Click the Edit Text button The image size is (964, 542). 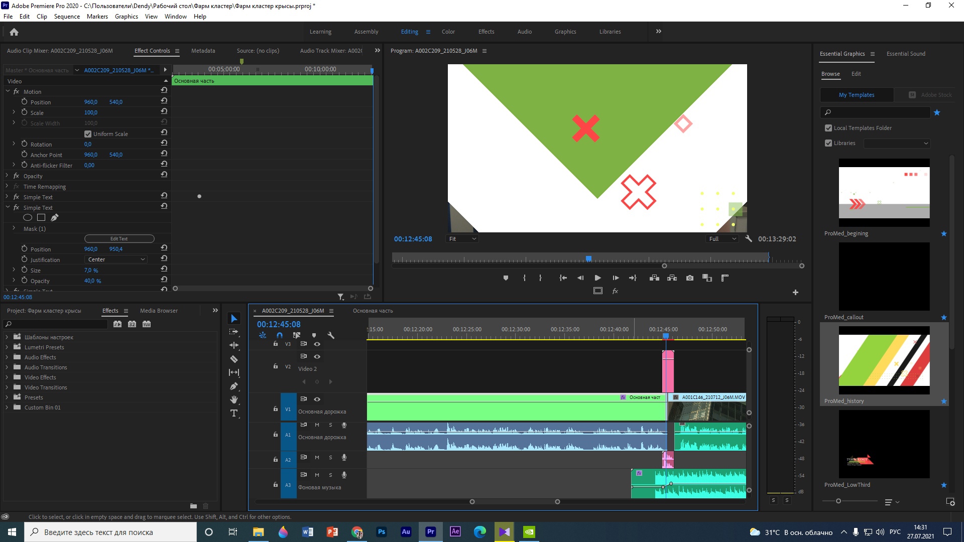119,239
